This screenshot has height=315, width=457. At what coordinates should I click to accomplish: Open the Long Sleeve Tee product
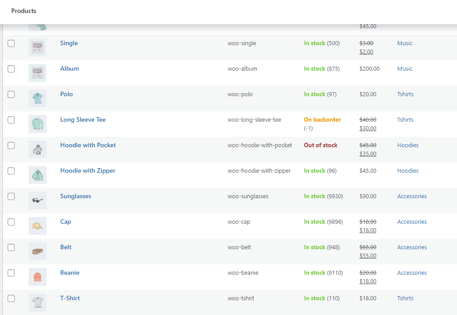(x=83, y=120)
